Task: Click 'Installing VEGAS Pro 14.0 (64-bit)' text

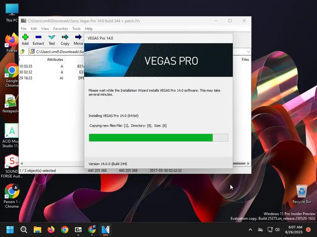Action: pyautogui.click(x=113, y=116)
